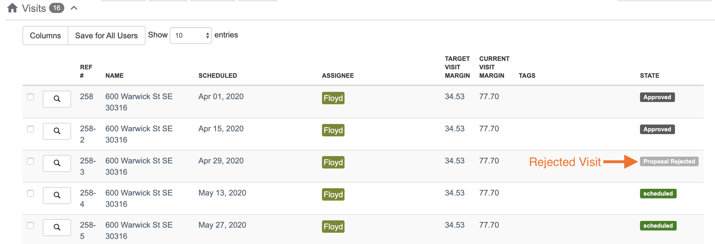The height and width of the screenshot is (244, 715).
Task: Open magnifier for visit 258
Action: click(x=57, y=99)
